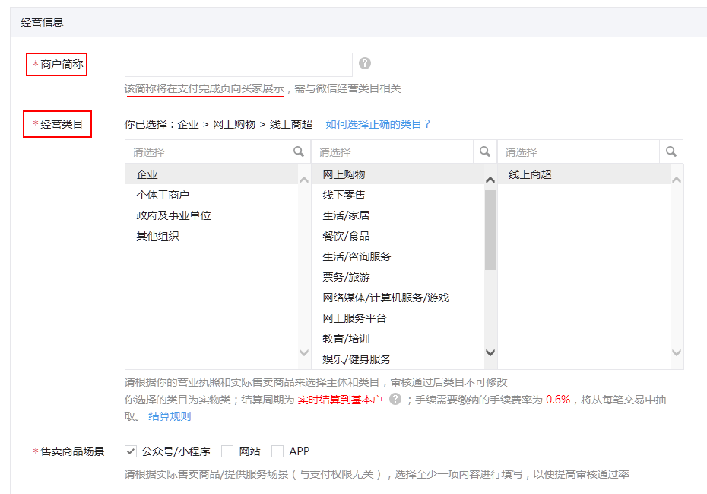Click up arrow of middle category list
The width and height of the screenshot is (707, 494).
[490, 180]
